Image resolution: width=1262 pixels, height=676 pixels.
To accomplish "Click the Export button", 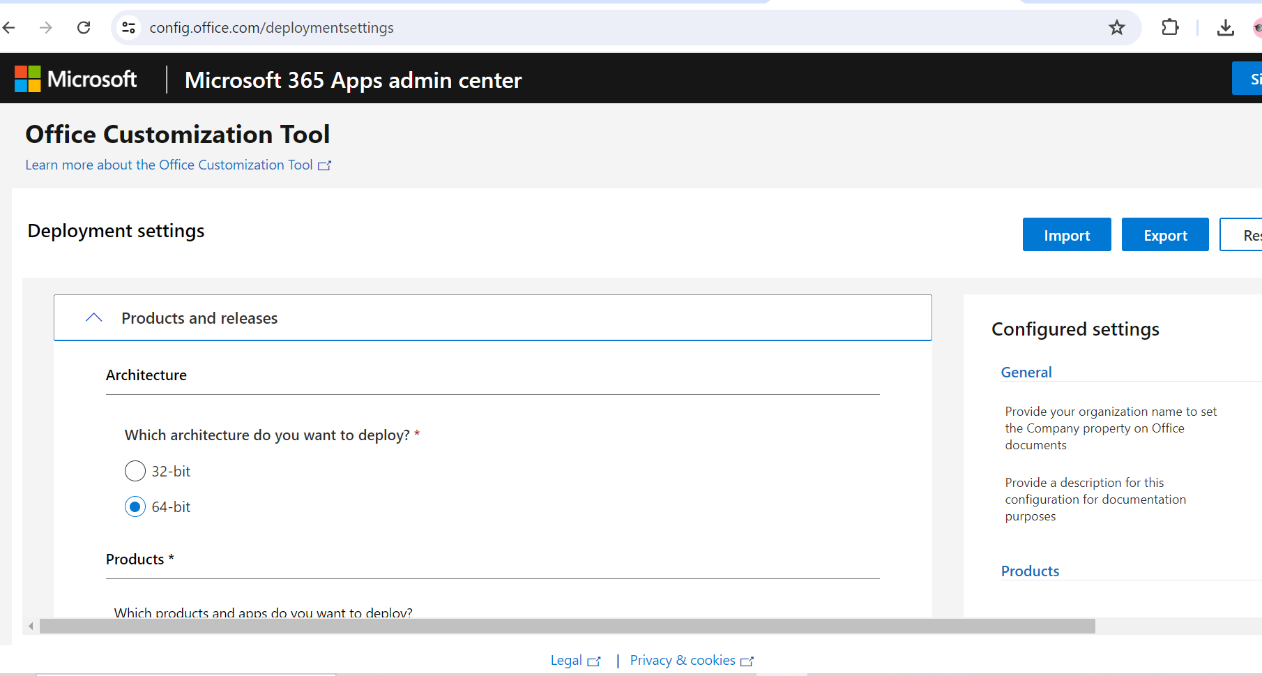I will pos(1164,235).
